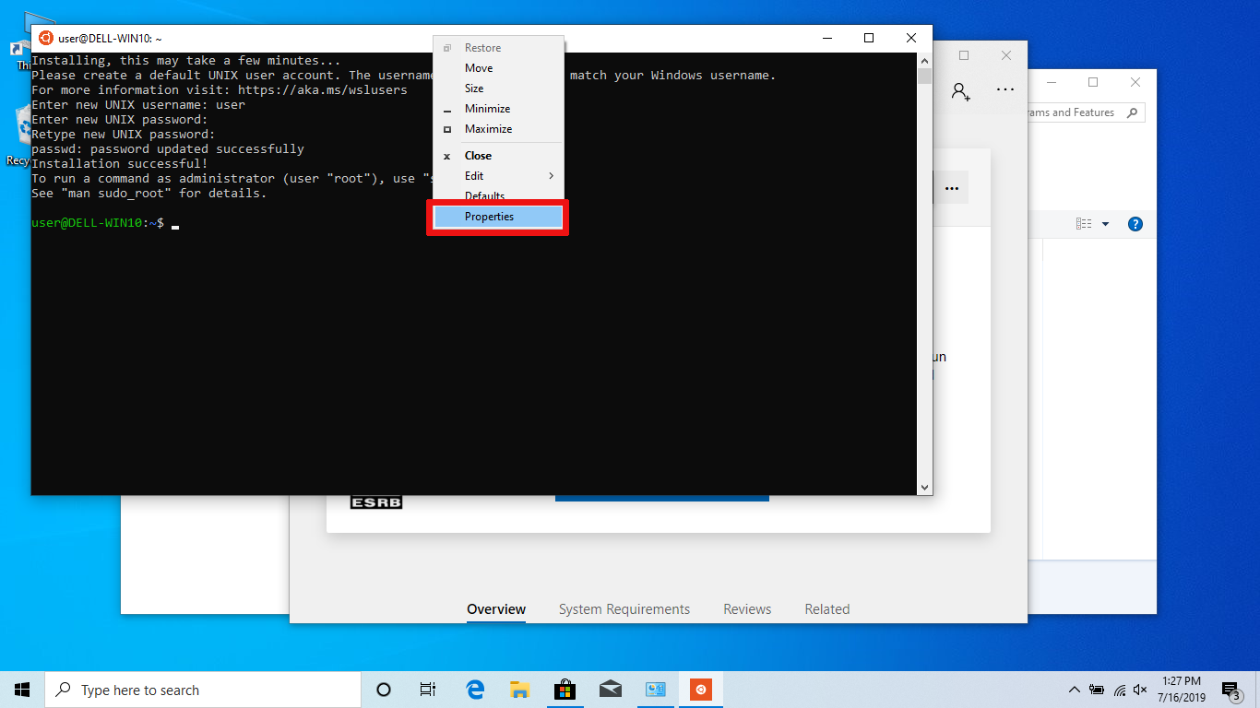Expand the Edit submenu in context menu
Image resolution: width=1260 pixels, height=708 pixels.
click(498, 176)
